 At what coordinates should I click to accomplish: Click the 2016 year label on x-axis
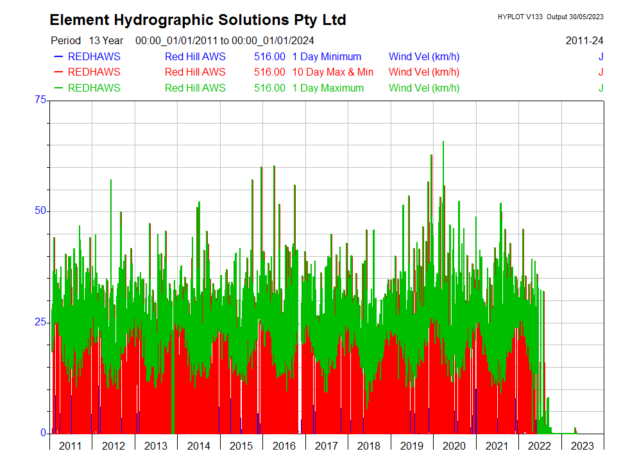coord(284,446)
